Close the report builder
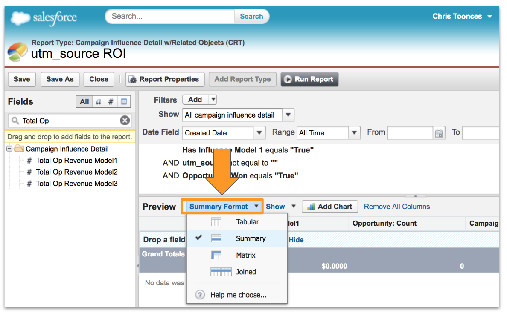This screenshot has height=316, width=507. click(x=99, y=79)
